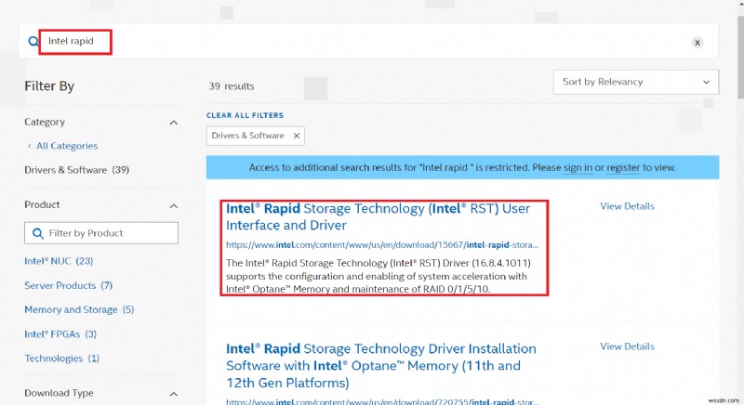Image resolution: width=744 pixels, height=405 pixels.
Task: Click the register link
Action: pos(623,168)
